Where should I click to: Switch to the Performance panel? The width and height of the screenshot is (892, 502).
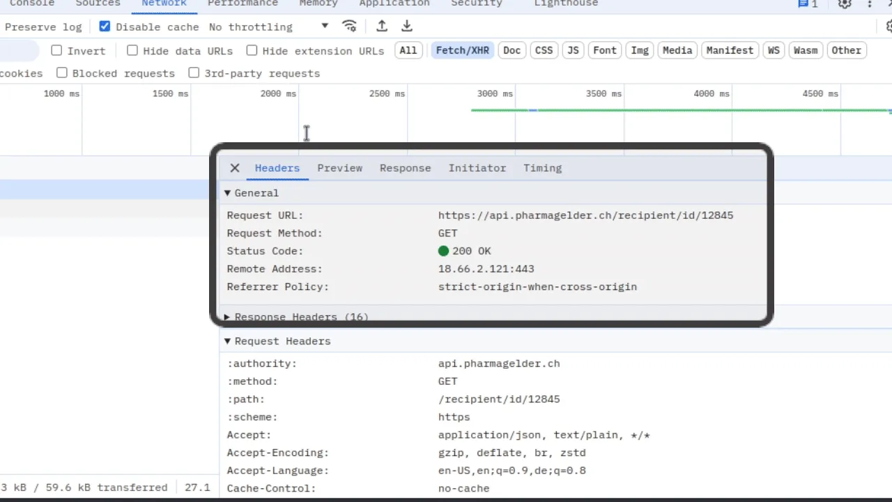pyautogui.click(x=243, y=4)
